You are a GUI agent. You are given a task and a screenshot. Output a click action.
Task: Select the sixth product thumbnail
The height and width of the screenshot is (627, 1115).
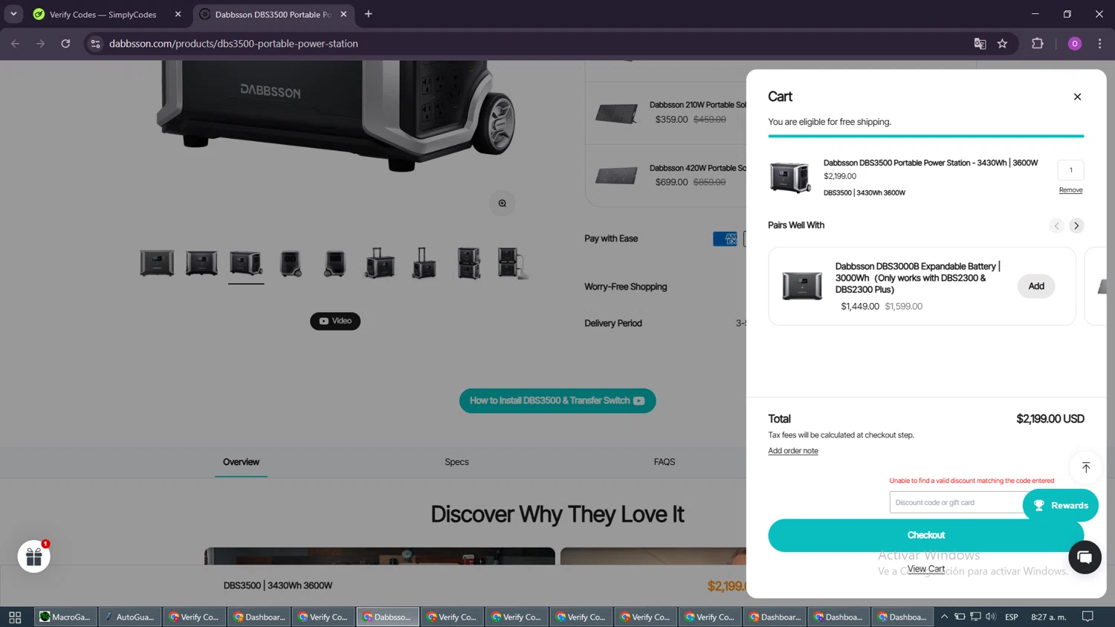tap(380, 263)
